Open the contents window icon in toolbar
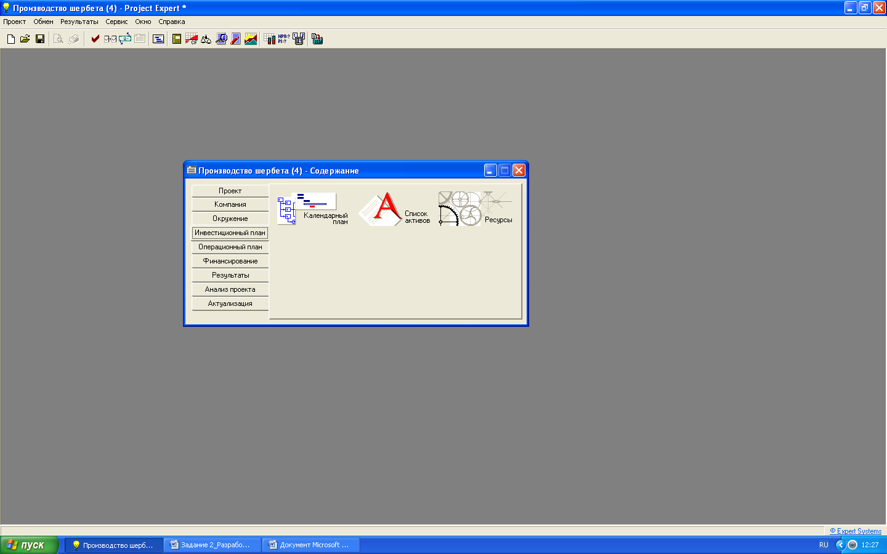The image size is (887, 554). click(158, 39)
